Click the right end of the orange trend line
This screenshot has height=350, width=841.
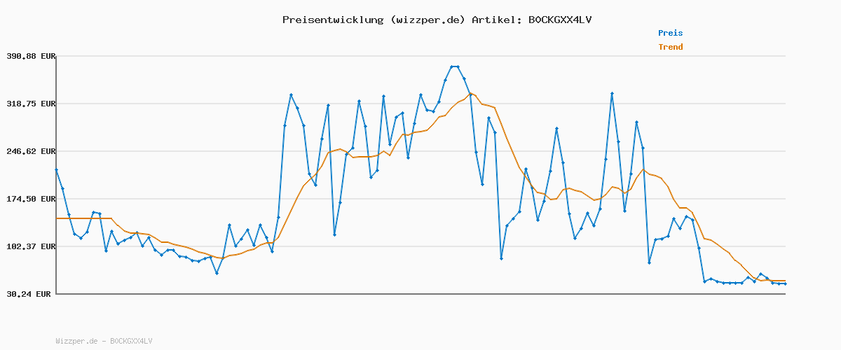click(x=785, y=280)
